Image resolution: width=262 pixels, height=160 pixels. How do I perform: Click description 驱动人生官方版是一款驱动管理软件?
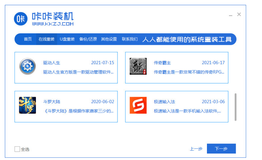[78, 72]
